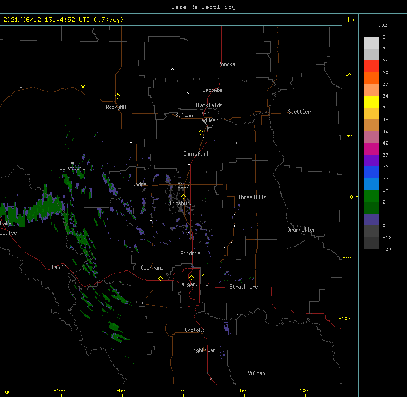The image size is (407, 397).
Task: Click the 80 value label in dBZ legend
Action: (x=385, y=37)
